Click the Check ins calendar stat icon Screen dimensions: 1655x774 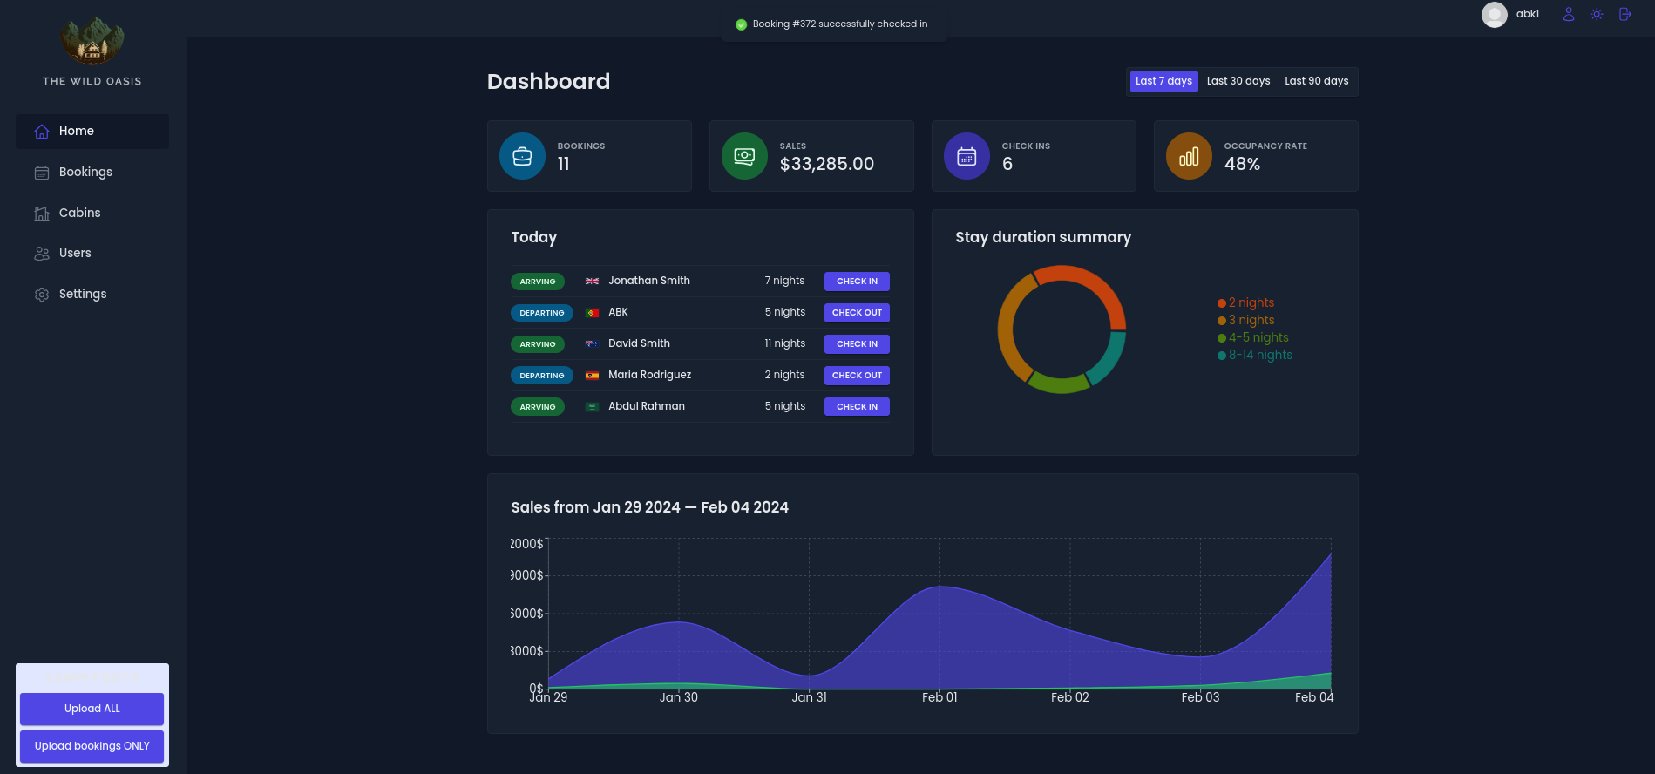click(x=967, y=156)
